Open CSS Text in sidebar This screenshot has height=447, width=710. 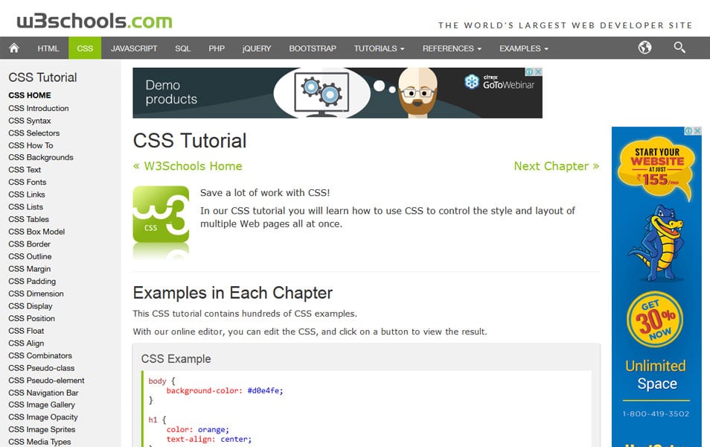[25, 170]
